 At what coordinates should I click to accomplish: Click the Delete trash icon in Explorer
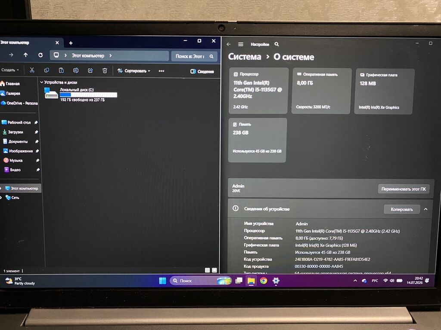105,70
